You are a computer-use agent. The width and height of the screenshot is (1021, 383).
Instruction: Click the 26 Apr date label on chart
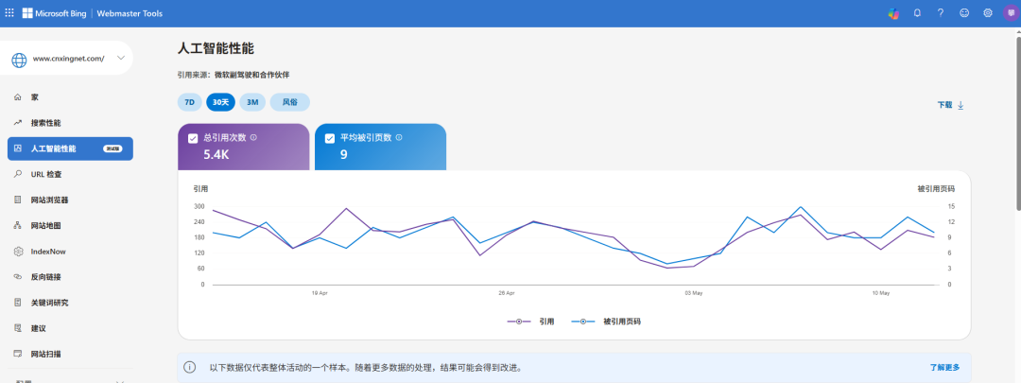pyautogui.click(x=507, y=294)
